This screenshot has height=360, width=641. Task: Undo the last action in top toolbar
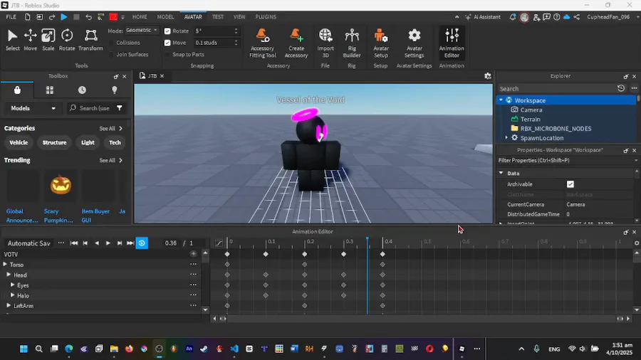tap(88, 17)
